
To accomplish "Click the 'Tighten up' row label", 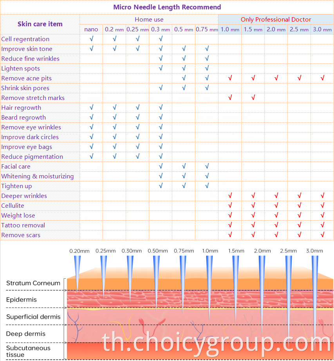I will [16, 186].
